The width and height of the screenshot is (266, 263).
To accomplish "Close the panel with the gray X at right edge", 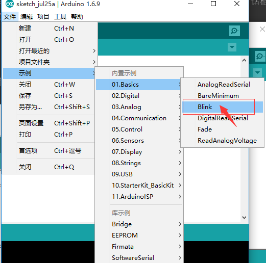I will [262, 29].
